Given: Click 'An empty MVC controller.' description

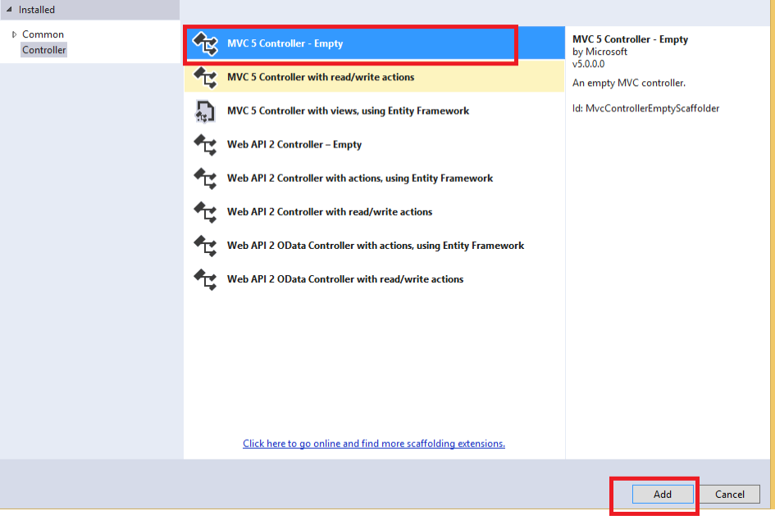Looking at the screenshot, I should click(629, 83).
